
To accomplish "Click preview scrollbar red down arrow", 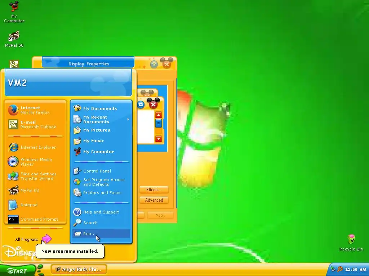I will [159, 139].
